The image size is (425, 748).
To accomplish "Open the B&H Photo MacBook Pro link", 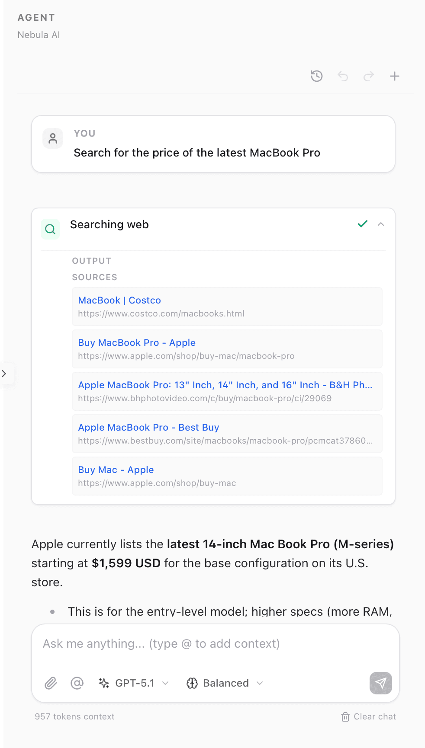I will coord(225,385).
